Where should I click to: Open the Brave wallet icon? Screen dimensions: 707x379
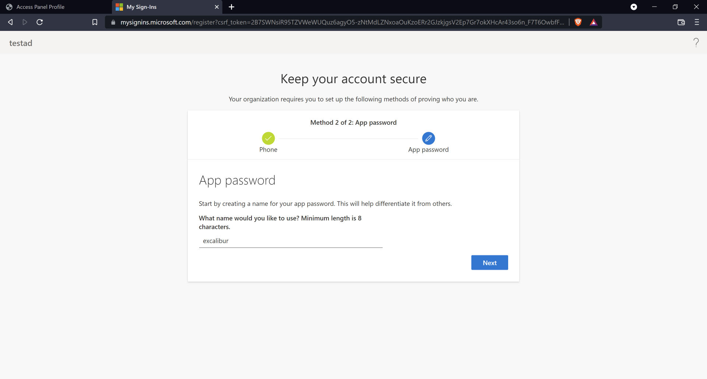[681, 22]
